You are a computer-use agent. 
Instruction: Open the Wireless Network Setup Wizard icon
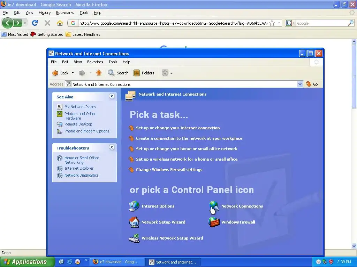click(134, 238)
